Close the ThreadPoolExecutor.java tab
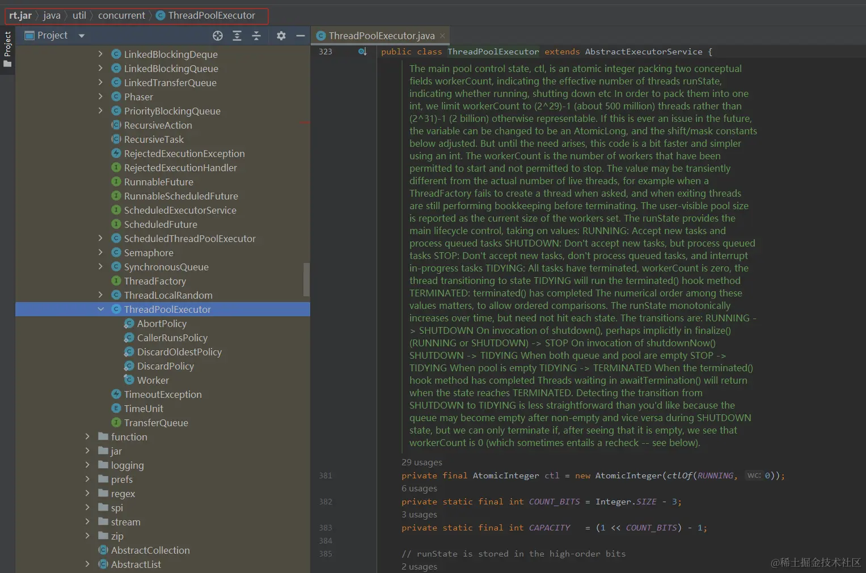This screenshot has width=866, height=573. click(442, 36)
